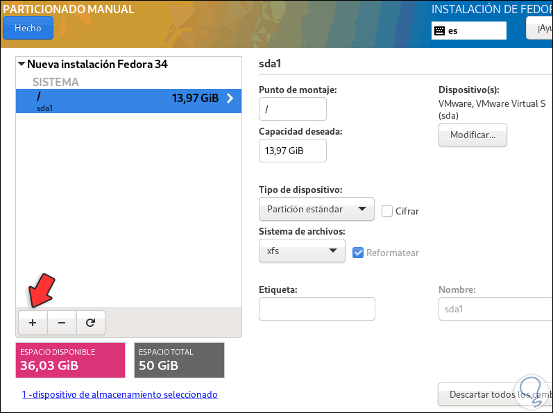Enable the Cifrar encryption checkbox
The height and width of the screenshot is (413, 553).
tap(387, 211)
